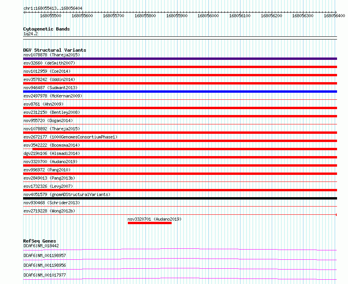Image resolution: width=348 pixels, height=284 pixels.
Task: Click esv8761 (Ahn2009) label
Action: [43, 104]
